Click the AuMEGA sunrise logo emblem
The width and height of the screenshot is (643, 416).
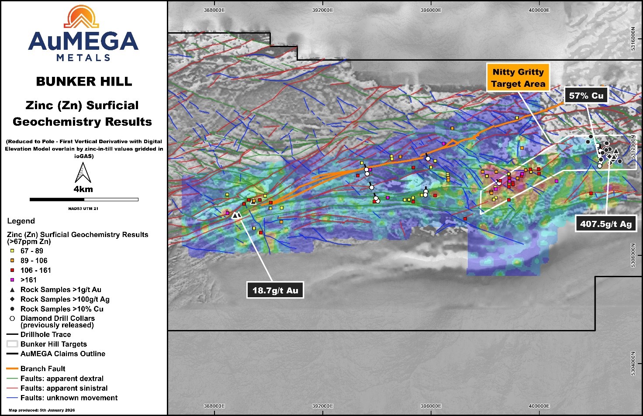click(81, 17)
